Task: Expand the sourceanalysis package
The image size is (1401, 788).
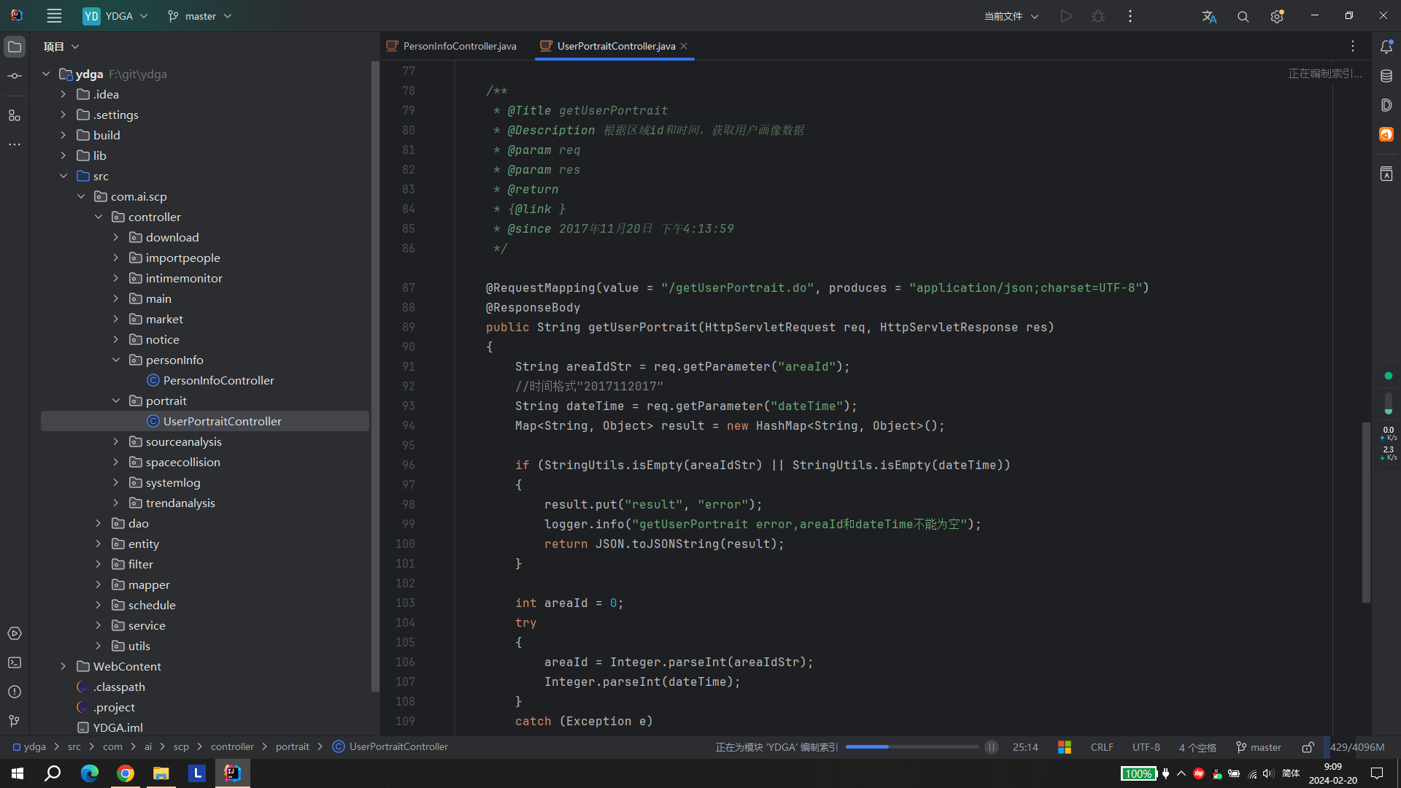Action: click(116, 441)
